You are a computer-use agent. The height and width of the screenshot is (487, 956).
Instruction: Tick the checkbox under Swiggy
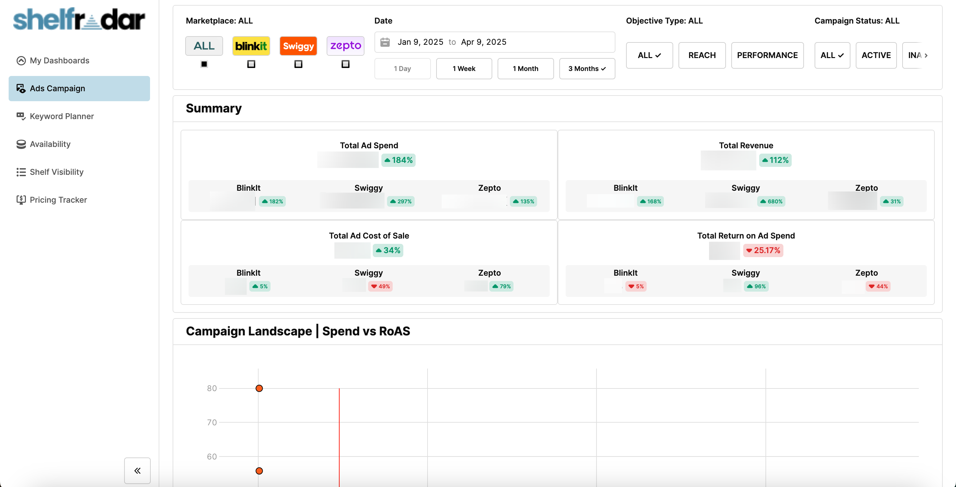298,64
